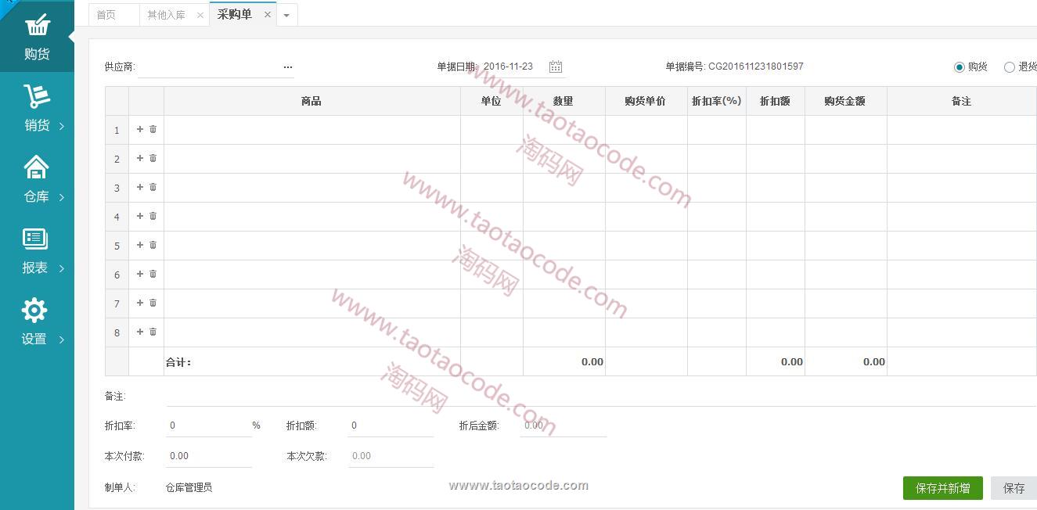Delete row 3 using trash icon
The image size is (1037, 510).
click(153, 187)
